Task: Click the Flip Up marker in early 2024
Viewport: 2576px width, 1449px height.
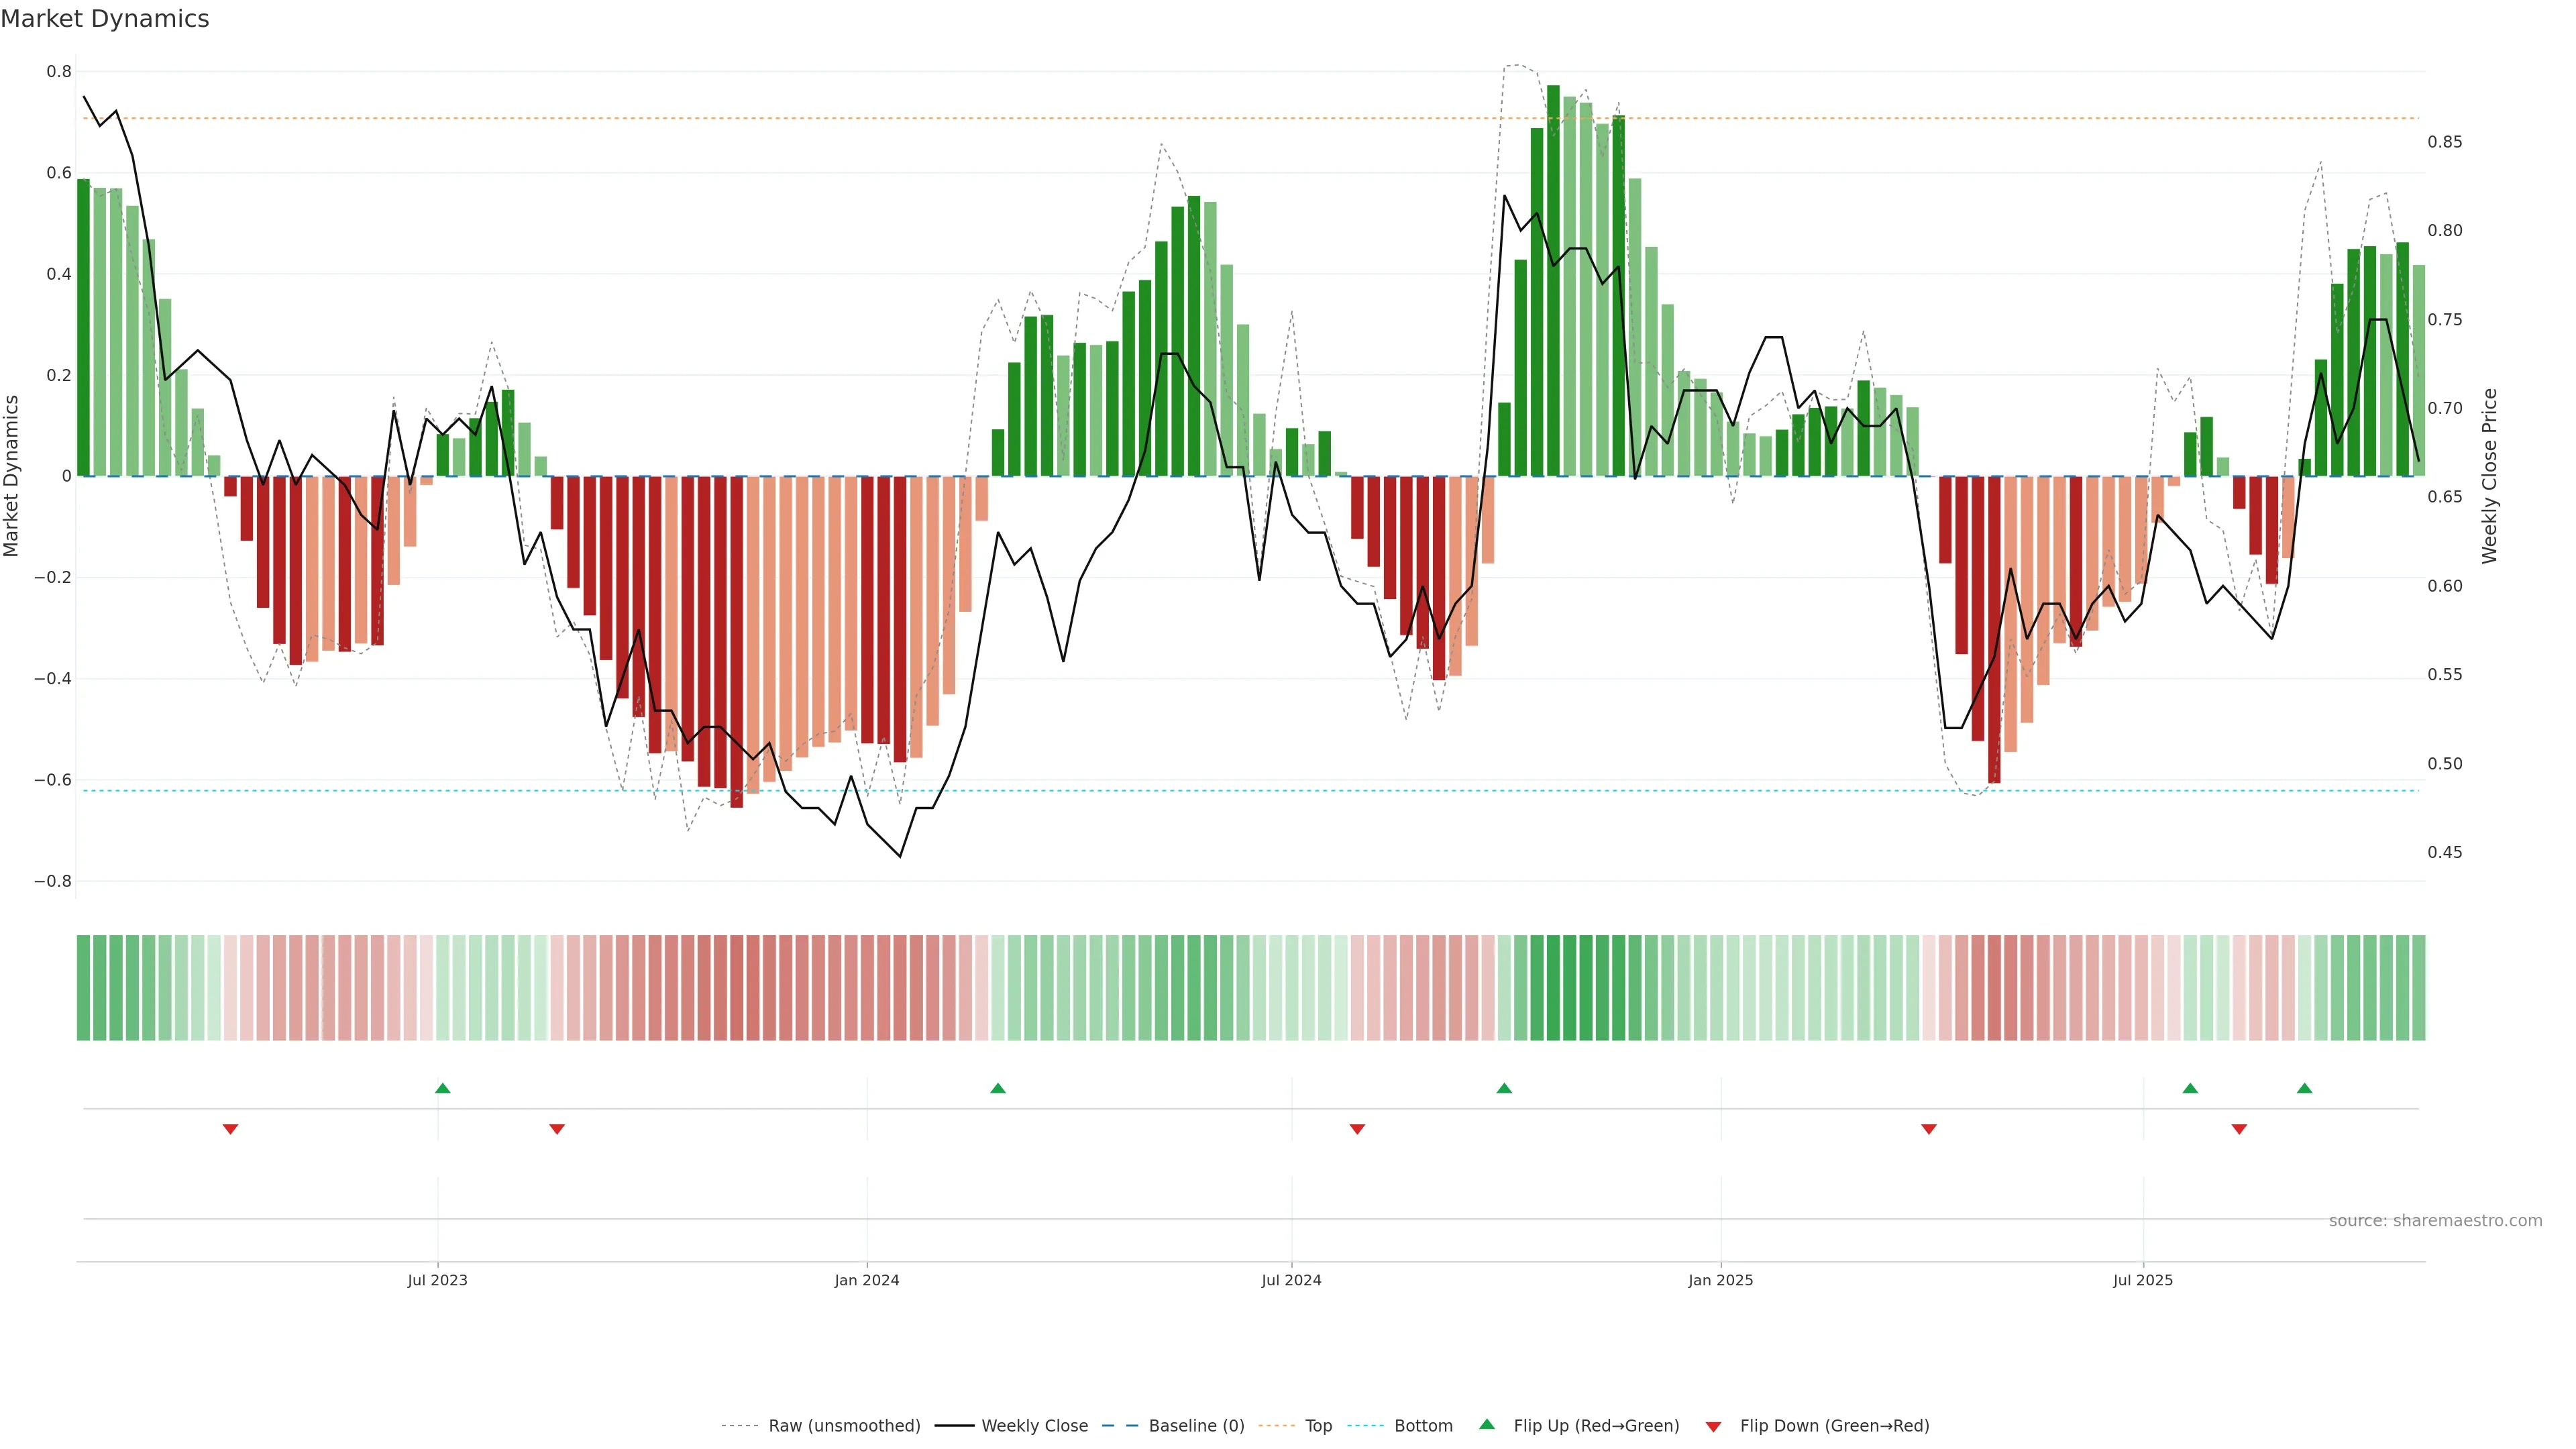Action: 998,1088
